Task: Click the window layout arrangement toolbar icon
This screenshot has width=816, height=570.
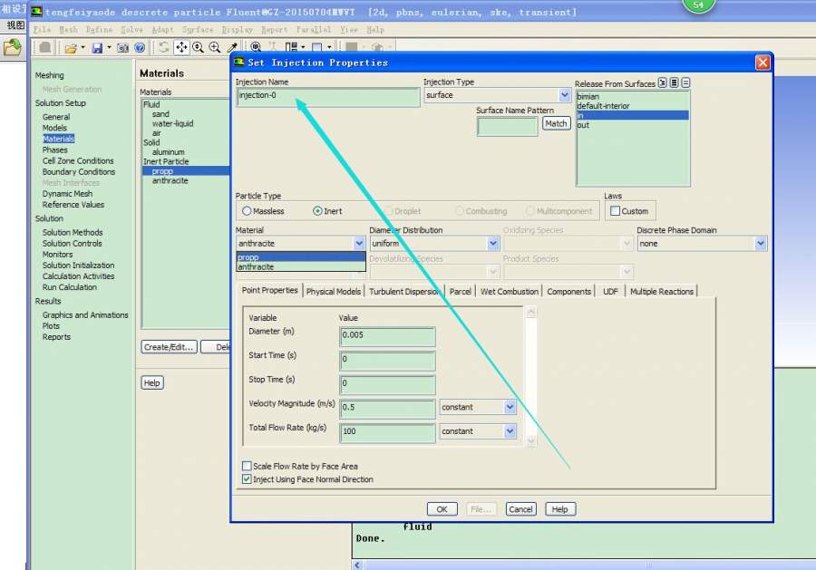Action: [291, 47]
